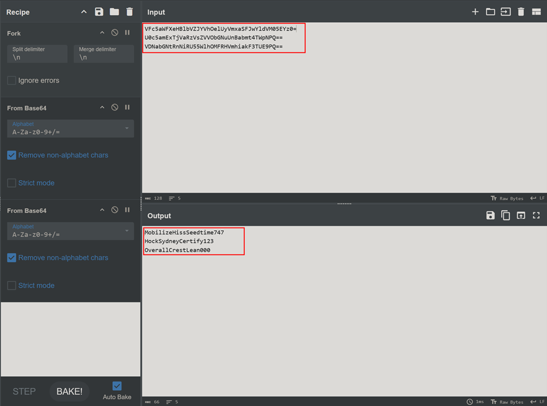Maximise the output pane
The image size is (547, 406).
point(536,215)
